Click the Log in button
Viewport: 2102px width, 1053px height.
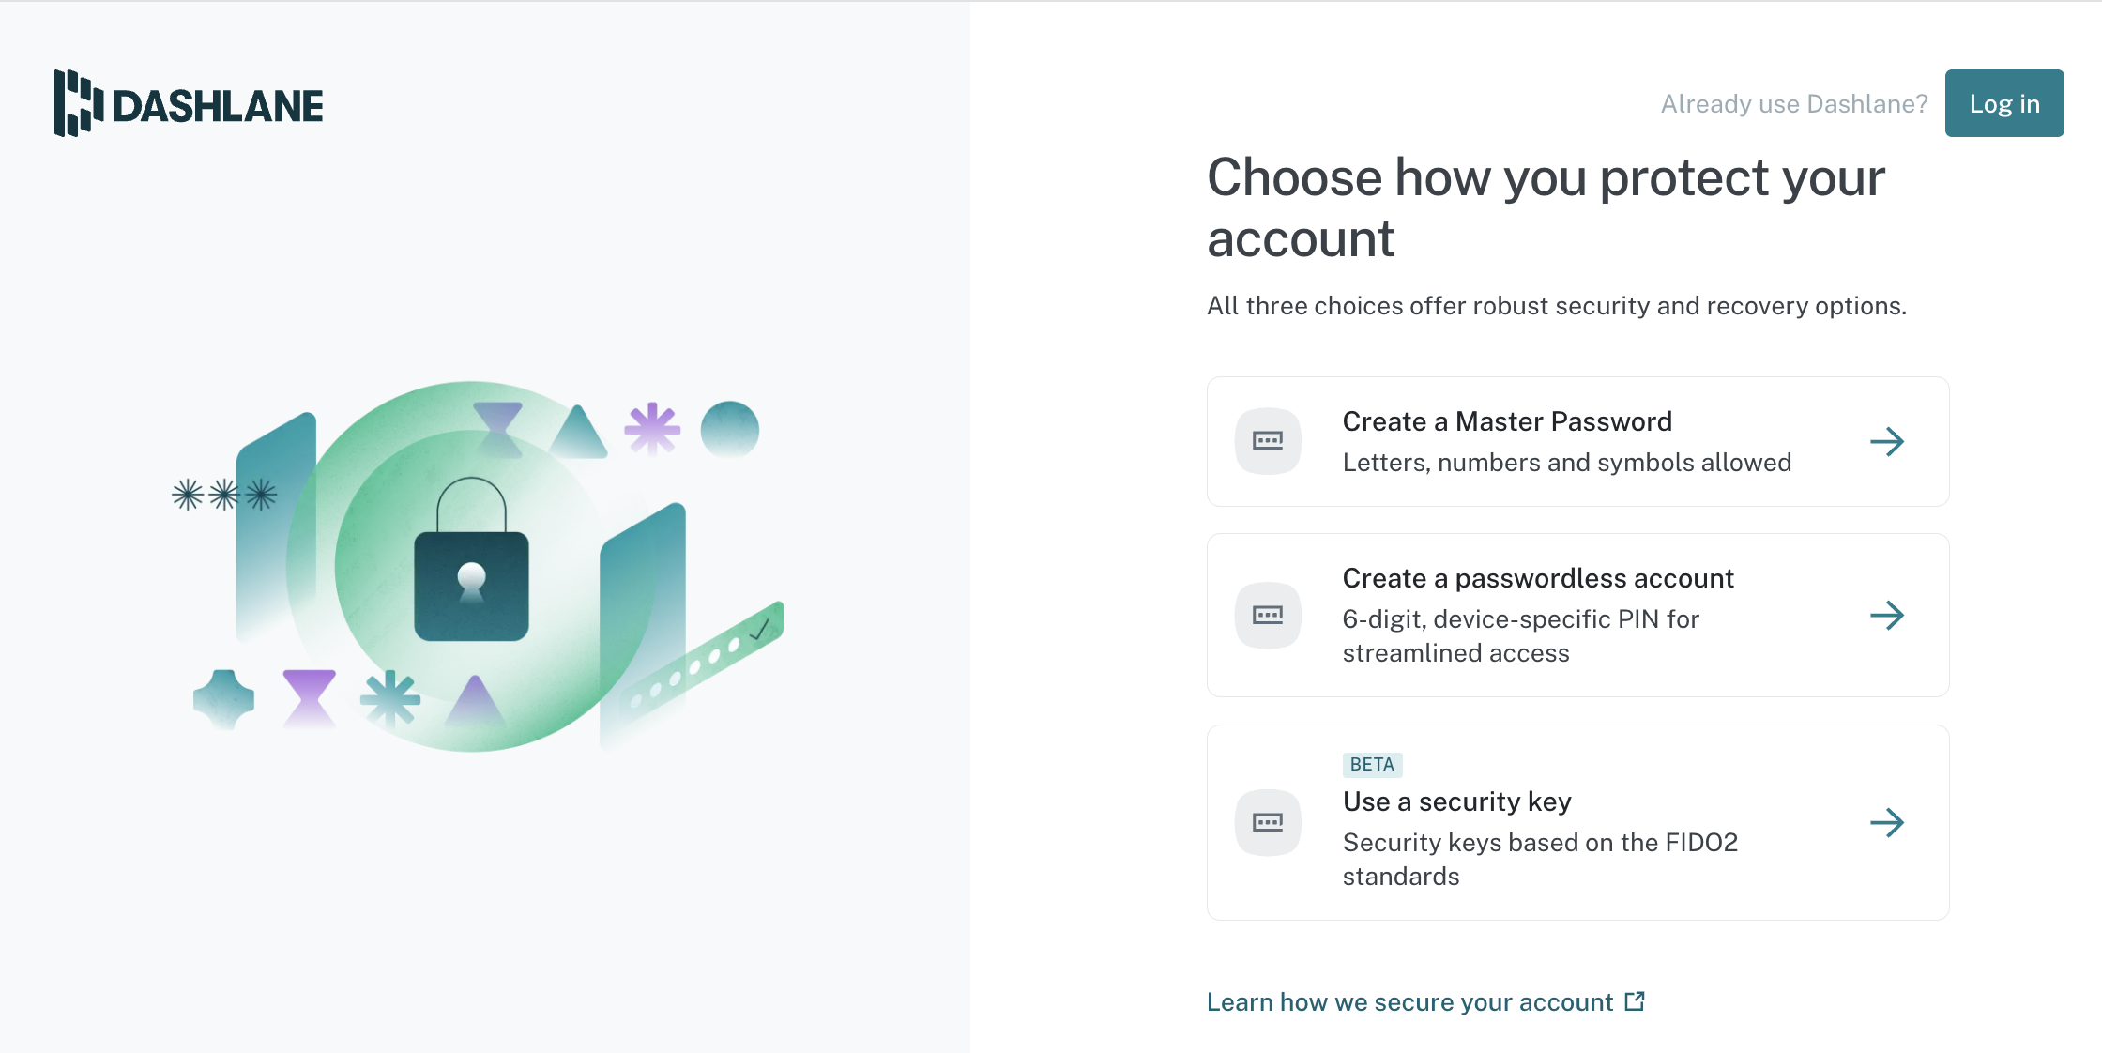(2003, 103)
